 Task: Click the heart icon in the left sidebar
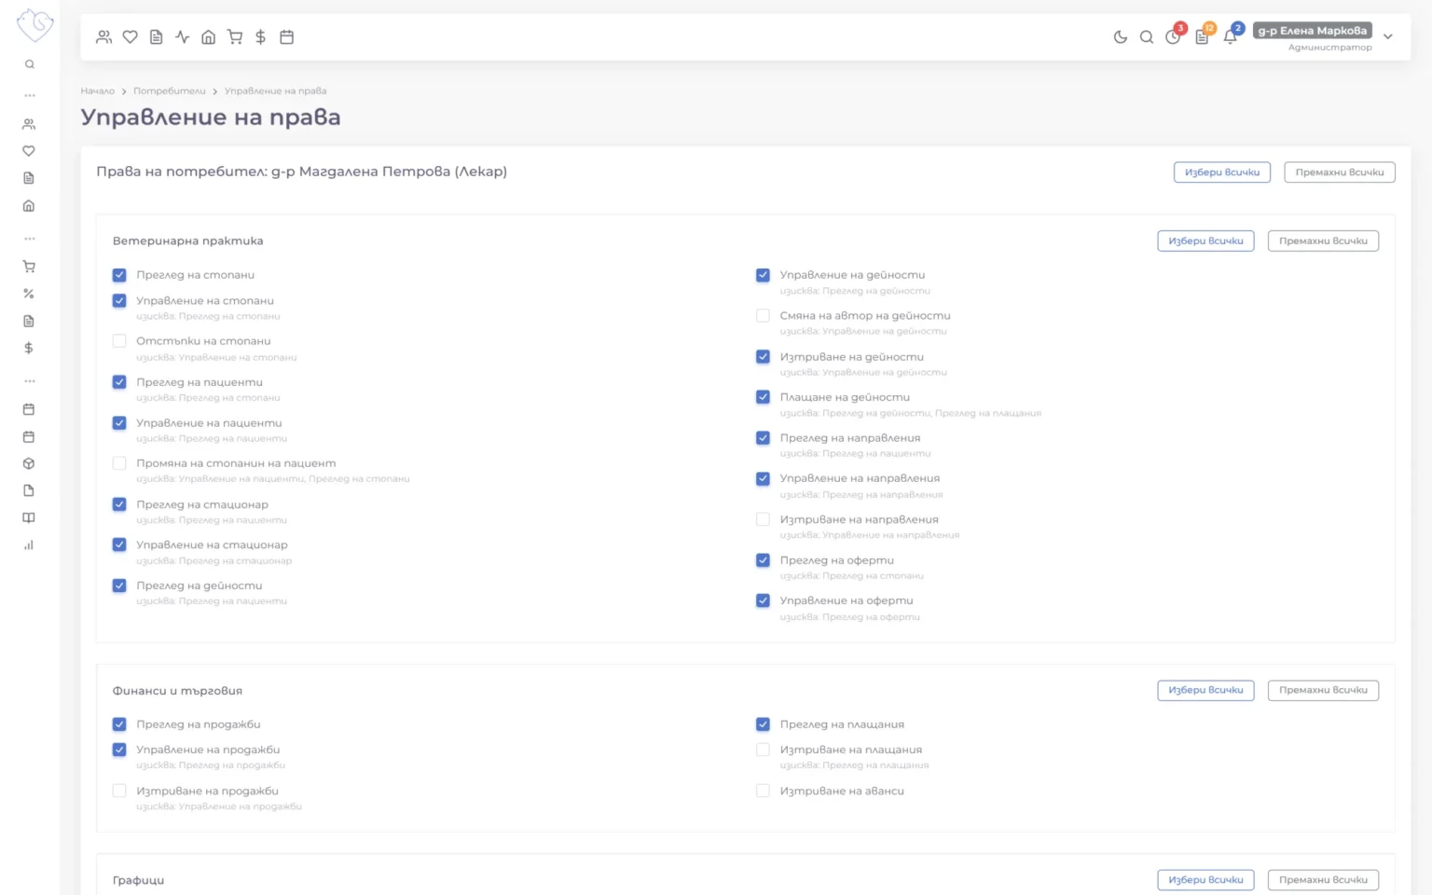(x=29, y=151)
